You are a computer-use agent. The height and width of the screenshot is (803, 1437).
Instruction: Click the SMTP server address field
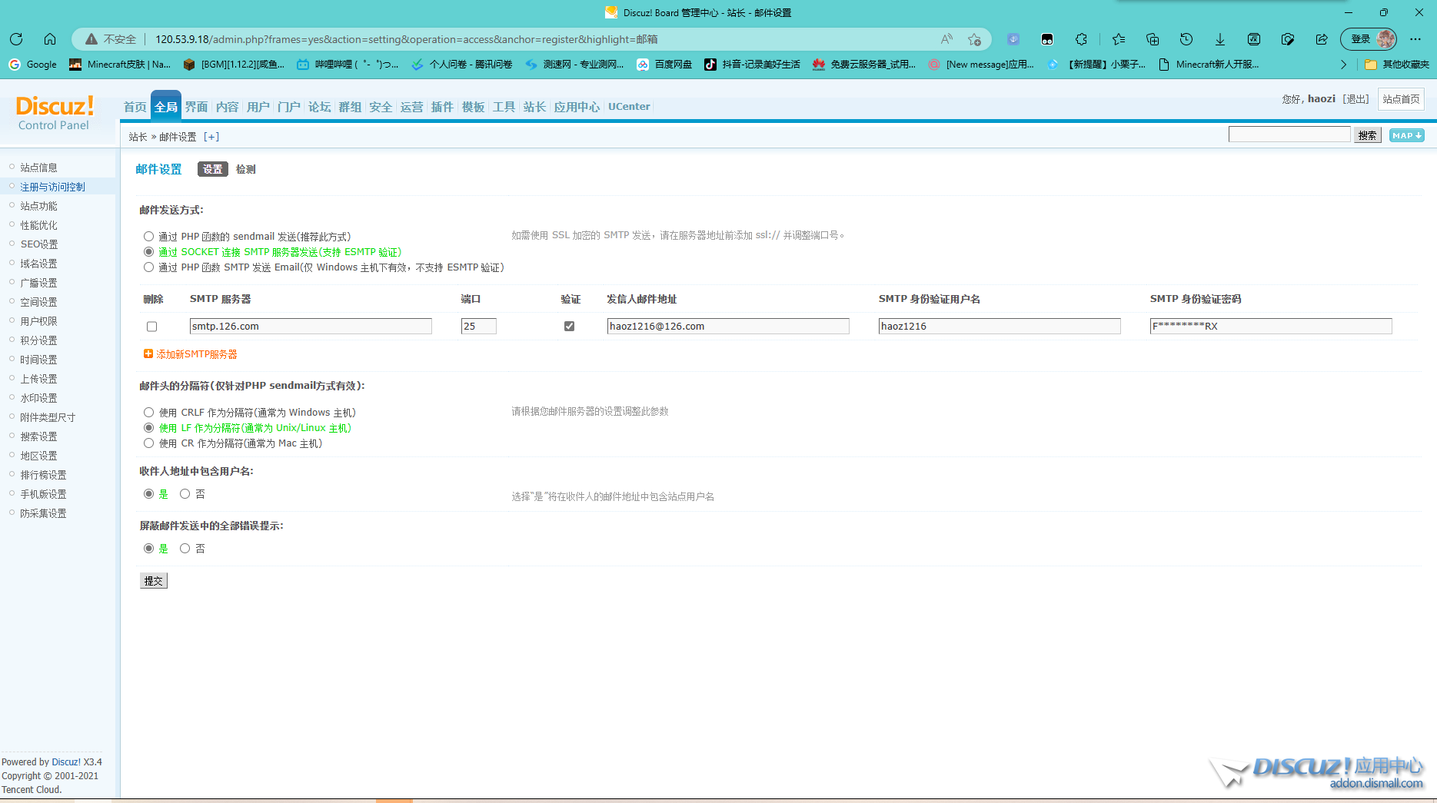[311, 326]
